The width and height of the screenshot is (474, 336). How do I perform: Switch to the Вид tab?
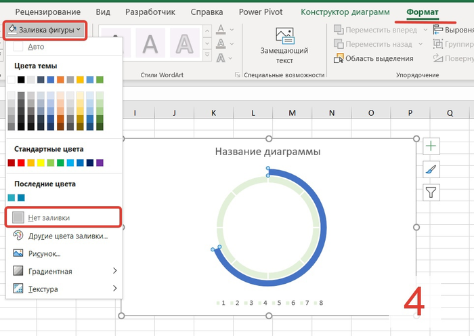coord(103,12)
